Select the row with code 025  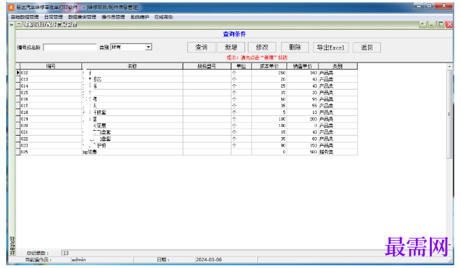(187, 152)
